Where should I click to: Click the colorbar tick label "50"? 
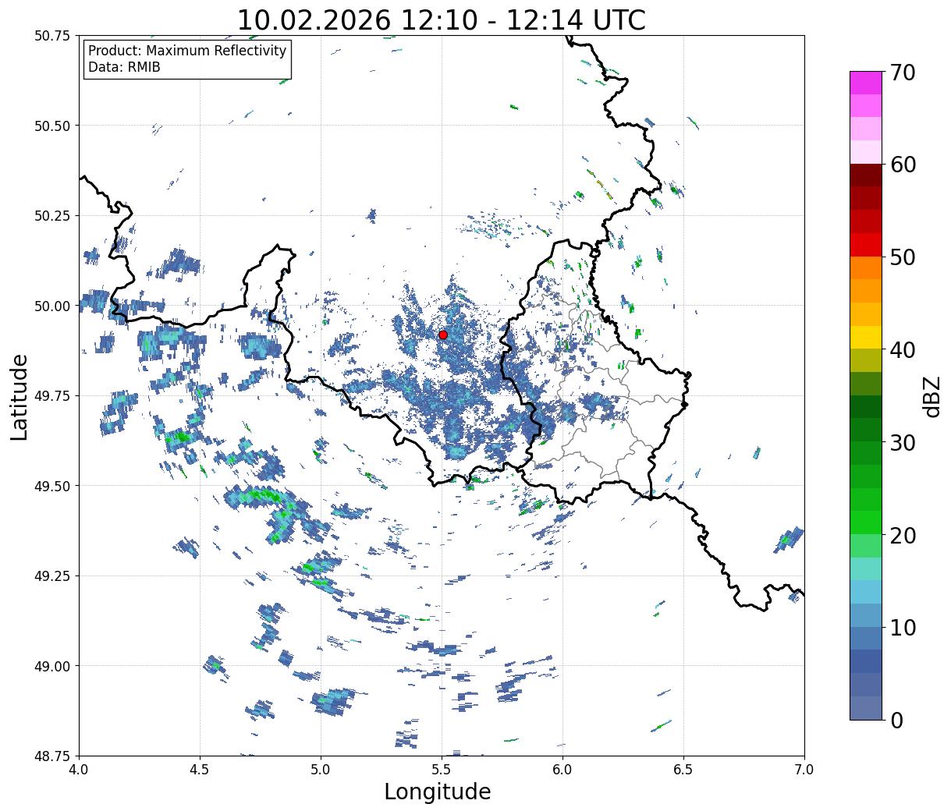[903, 257]
